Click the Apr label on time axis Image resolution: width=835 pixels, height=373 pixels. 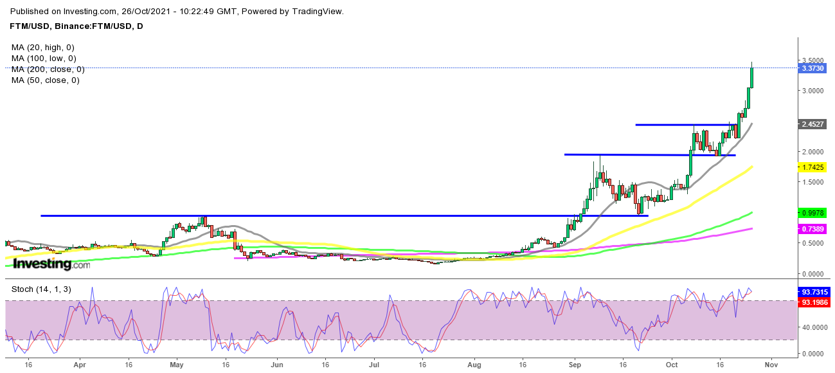[80, 363]
